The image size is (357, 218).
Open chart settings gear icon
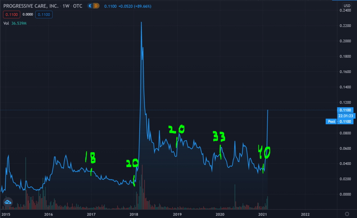347,214
